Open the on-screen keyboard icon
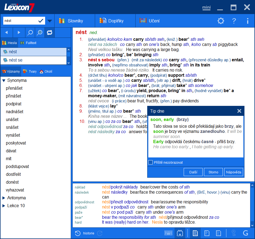The image size is (255, 239). click(168, 233)
